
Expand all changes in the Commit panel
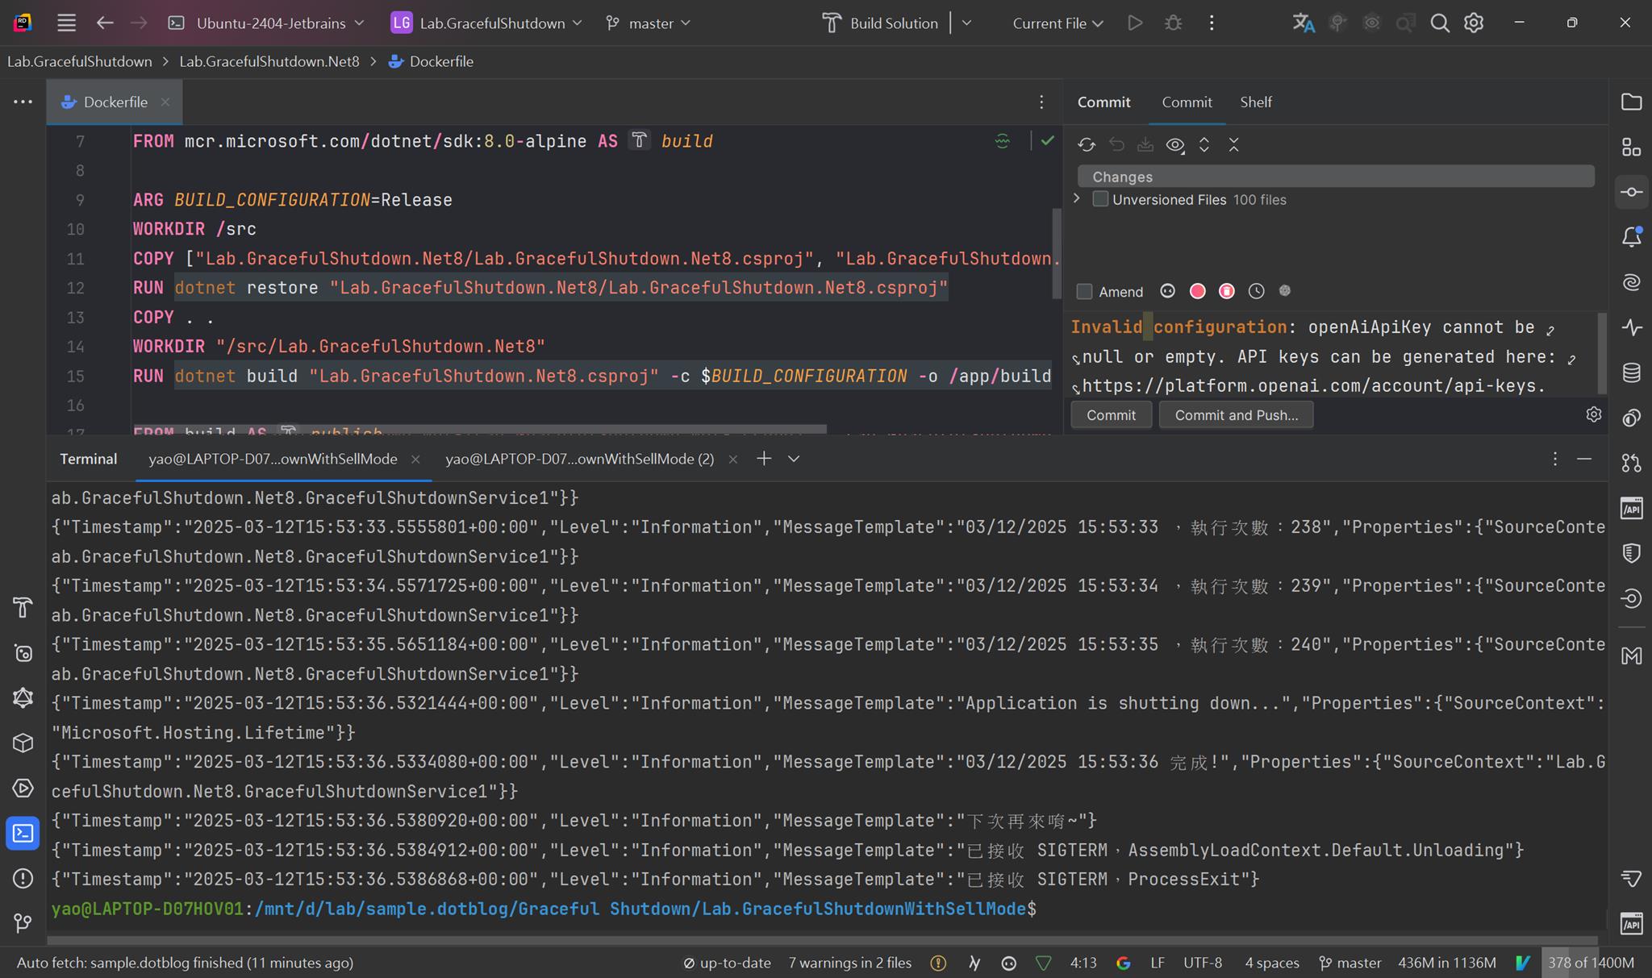pos(1204,144)
